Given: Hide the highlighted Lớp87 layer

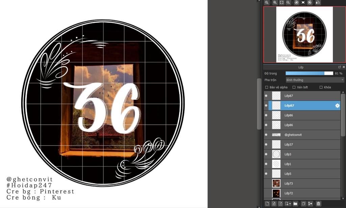Looking at the screenshot, I should [266, 106].
